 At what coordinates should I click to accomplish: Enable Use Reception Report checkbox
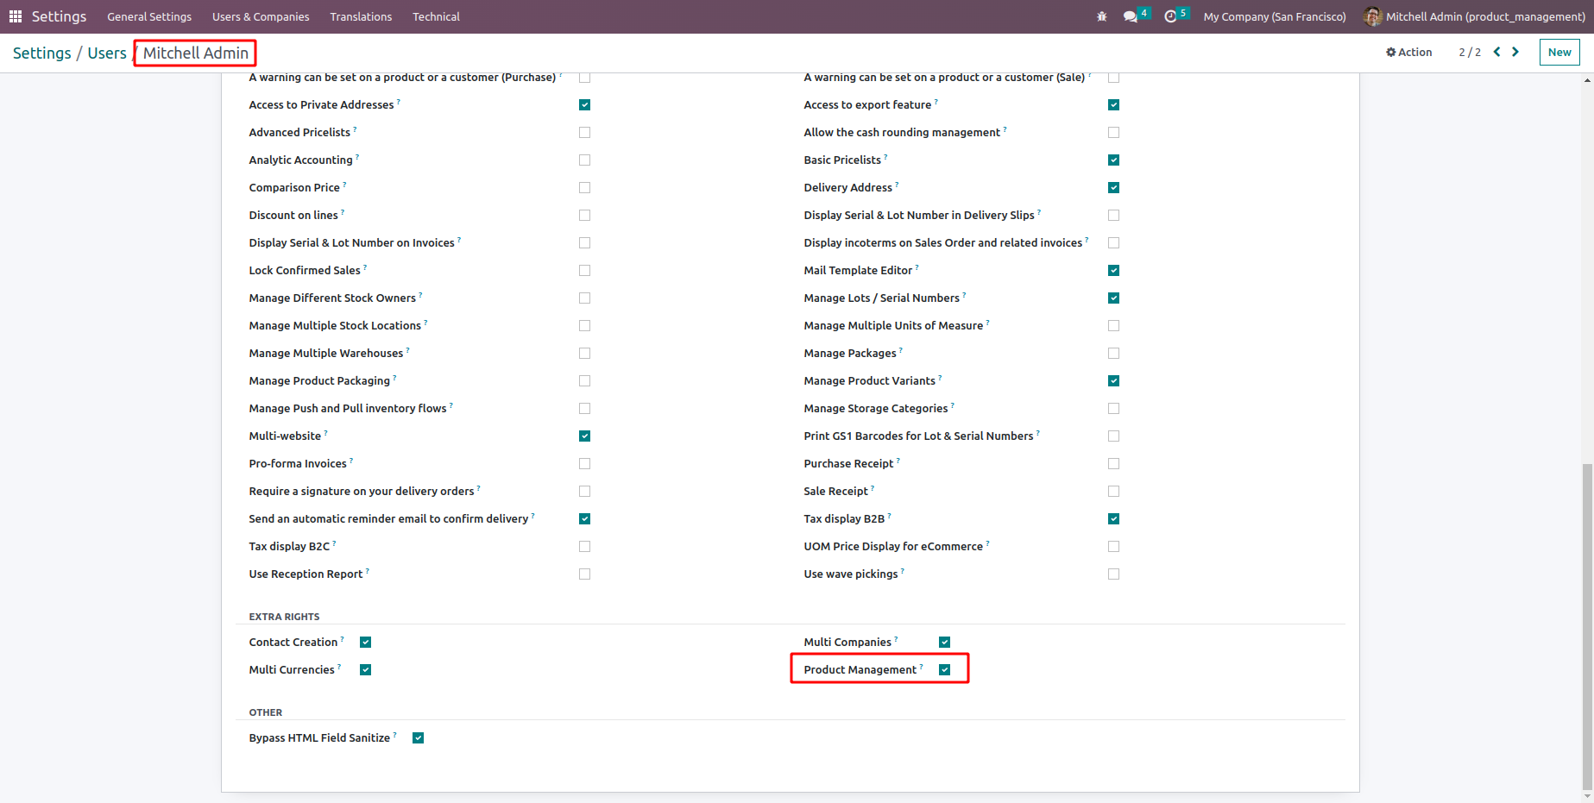click(585, 574)
